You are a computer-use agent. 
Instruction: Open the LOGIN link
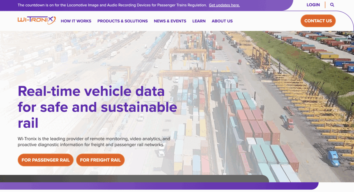(313, 5)
